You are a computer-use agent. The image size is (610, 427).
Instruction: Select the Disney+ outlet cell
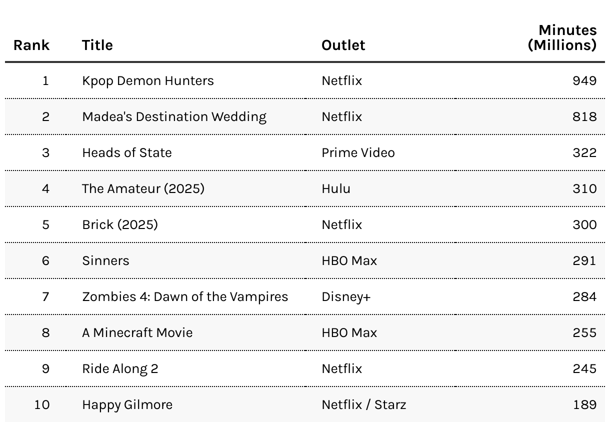[x=346, y=296]
